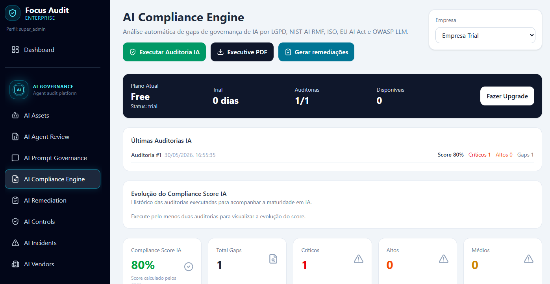Click the warning triangle in Críticos card
Viewport: 550px width, 284px height.
(x=358, y=258)
